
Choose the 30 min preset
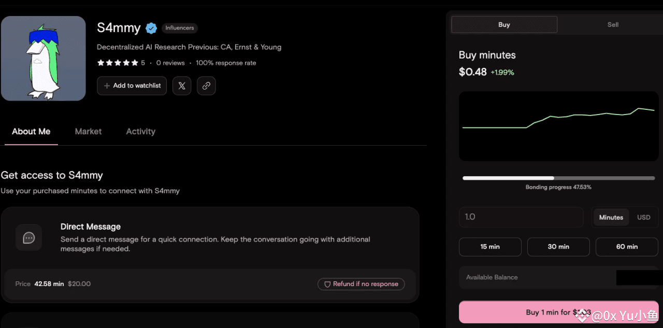[x=558, y=247]
